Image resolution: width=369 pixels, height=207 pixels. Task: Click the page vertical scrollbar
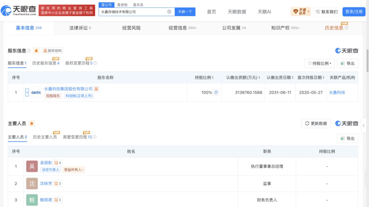pos(367,61)
